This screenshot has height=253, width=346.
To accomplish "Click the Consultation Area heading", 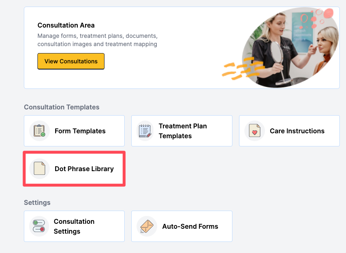I will pyautogui.click(x=66, y=25).
